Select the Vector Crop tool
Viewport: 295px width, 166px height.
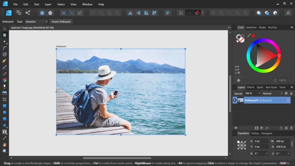click(x=5, y=99)
